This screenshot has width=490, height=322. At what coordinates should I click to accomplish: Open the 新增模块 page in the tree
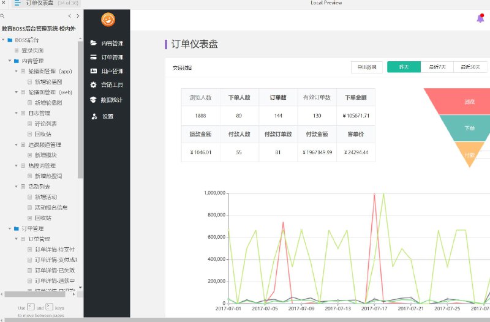point(45,155)
